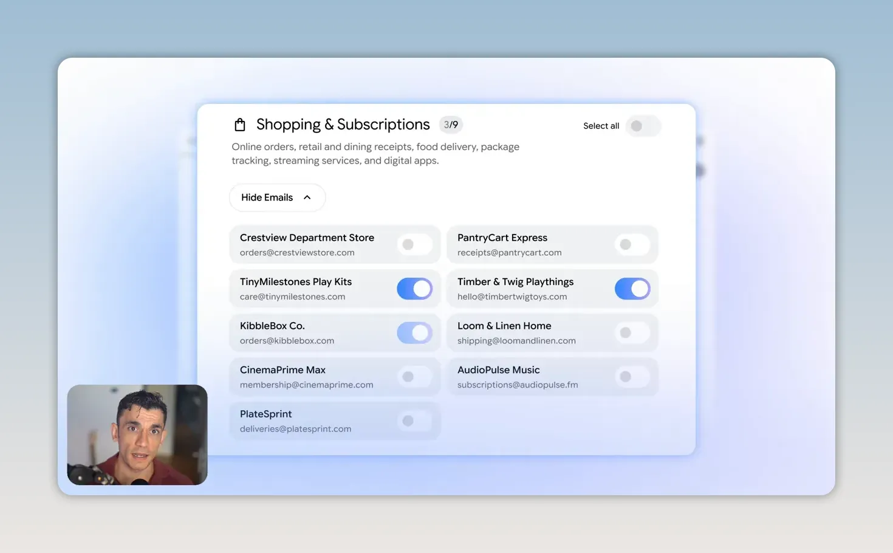Click the 3/9 count badge

click(x=451, y=125)
